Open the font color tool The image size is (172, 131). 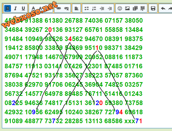coord(33,8)
